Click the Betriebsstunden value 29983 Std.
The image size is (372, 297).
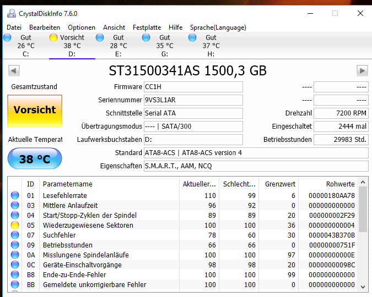point(341,140)
